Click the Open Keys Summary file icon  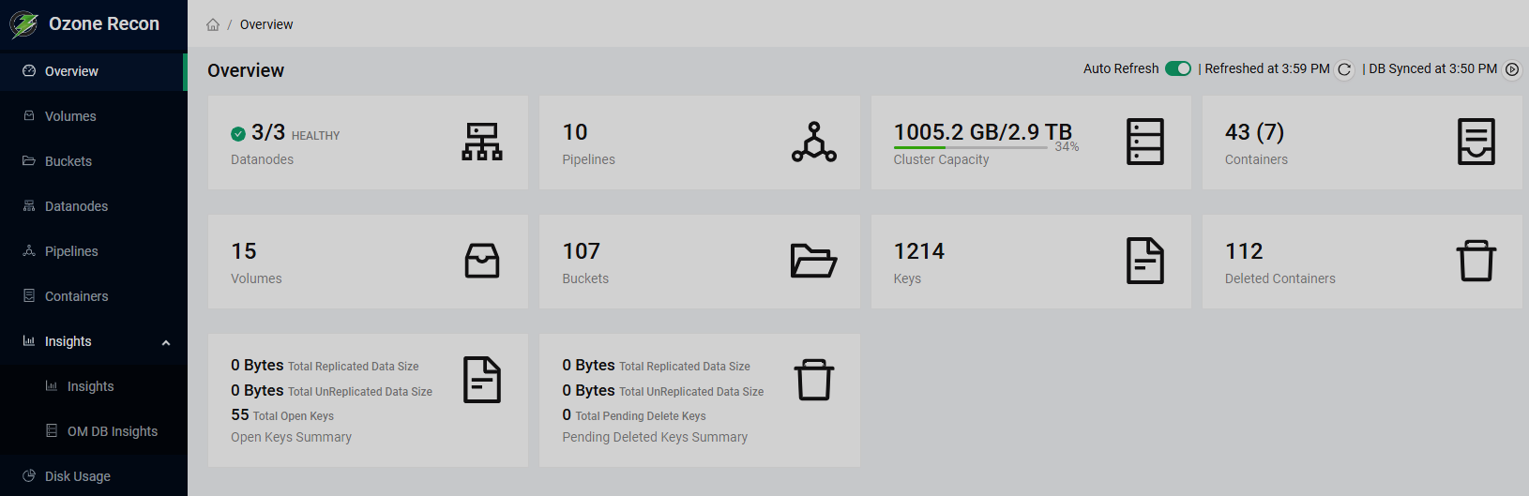click(x=482, y=380)
